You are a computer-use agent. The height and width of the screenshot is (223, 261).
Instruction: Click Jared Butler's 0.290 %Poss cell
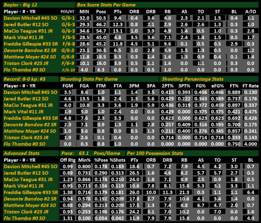[101, 173]
